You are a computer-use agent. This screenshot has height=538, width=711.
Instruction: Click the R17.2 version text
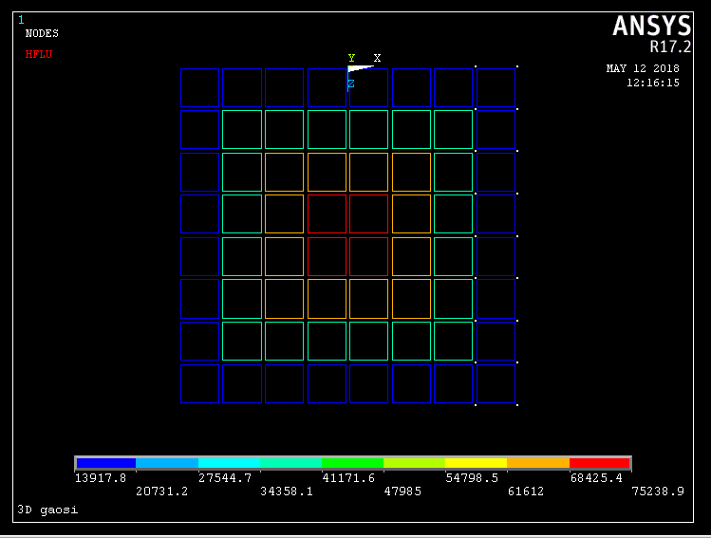pyautogui.click(x=670, y=46)
